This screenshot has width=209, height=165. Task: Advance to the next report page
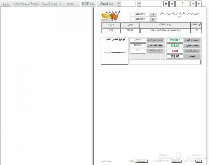pos(193,4)
